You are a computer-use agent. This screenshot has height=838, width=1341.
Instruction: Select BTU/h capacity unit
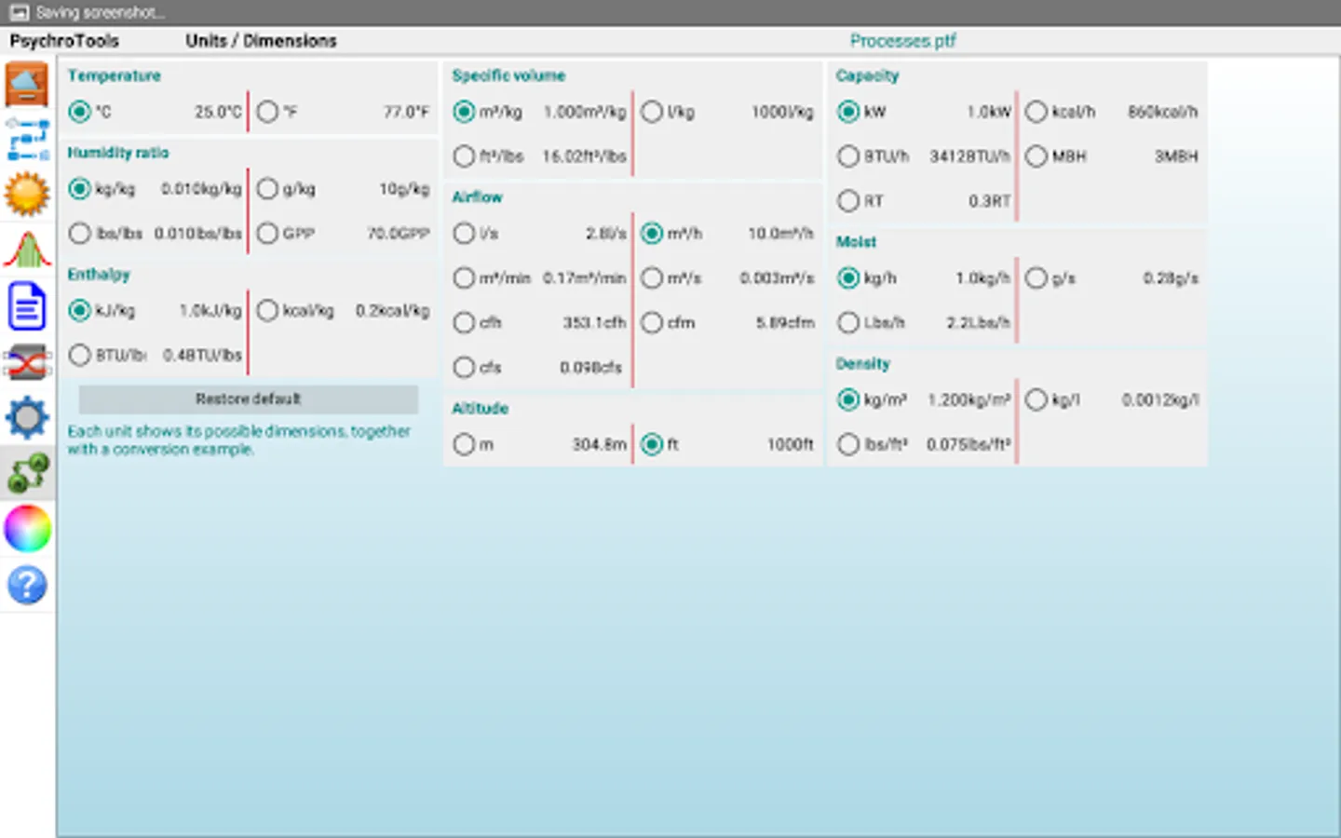[847, 156]
